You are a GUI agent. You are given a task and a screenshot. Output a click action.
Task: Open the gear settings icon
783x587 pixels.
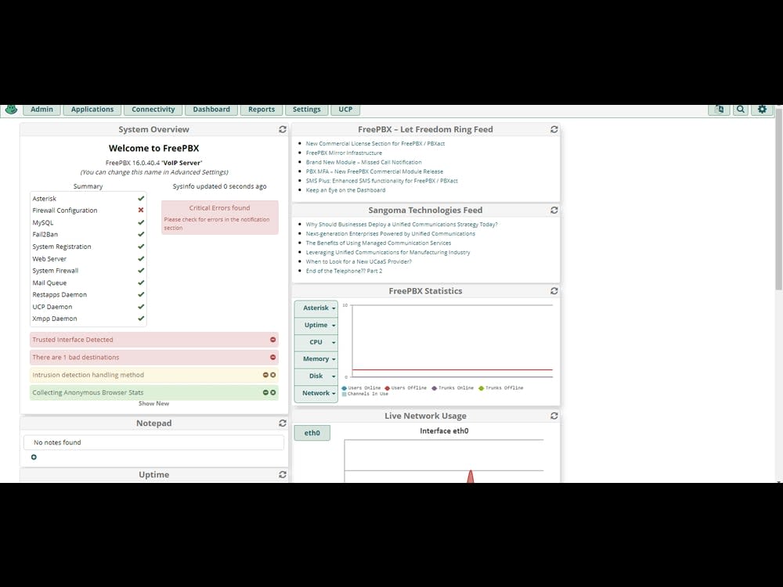coord(762,110)
